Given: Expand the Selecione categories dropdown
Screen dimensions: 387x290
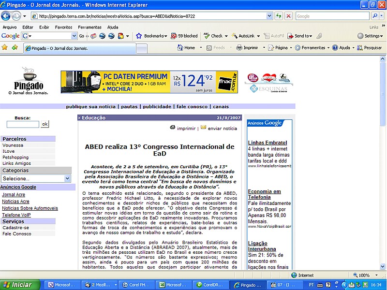Looking at the screenshot, I should click(67, 178).
